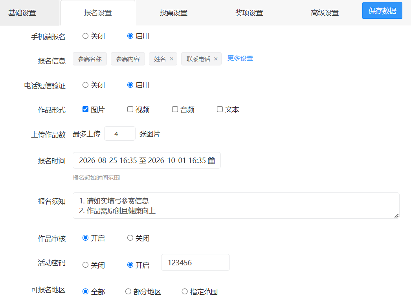Select 关闭 for 电话短信验证
The height and width of the screenshot is (301, 411).
(85, 85)
